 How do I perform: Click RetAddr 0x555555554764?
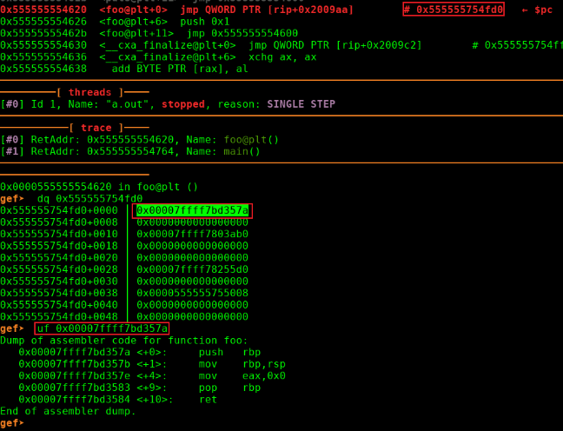(130, 151)
